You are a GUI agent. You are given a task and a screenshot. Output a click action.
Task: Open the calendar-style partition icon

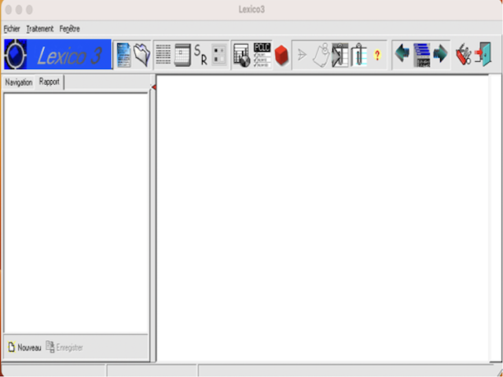[182, 55]
